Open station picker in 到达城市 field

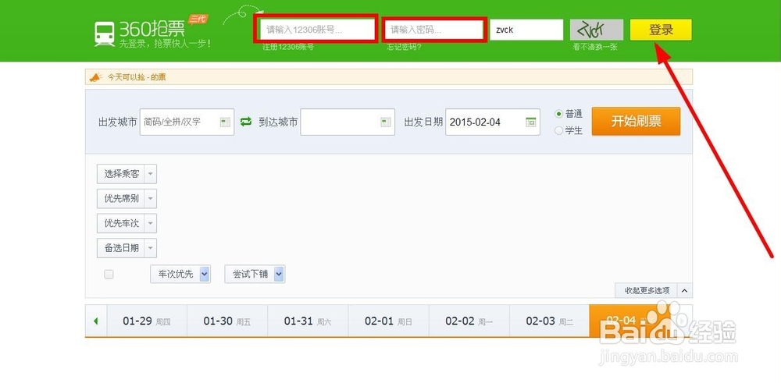pyautogui.click(x=386, y=122)
